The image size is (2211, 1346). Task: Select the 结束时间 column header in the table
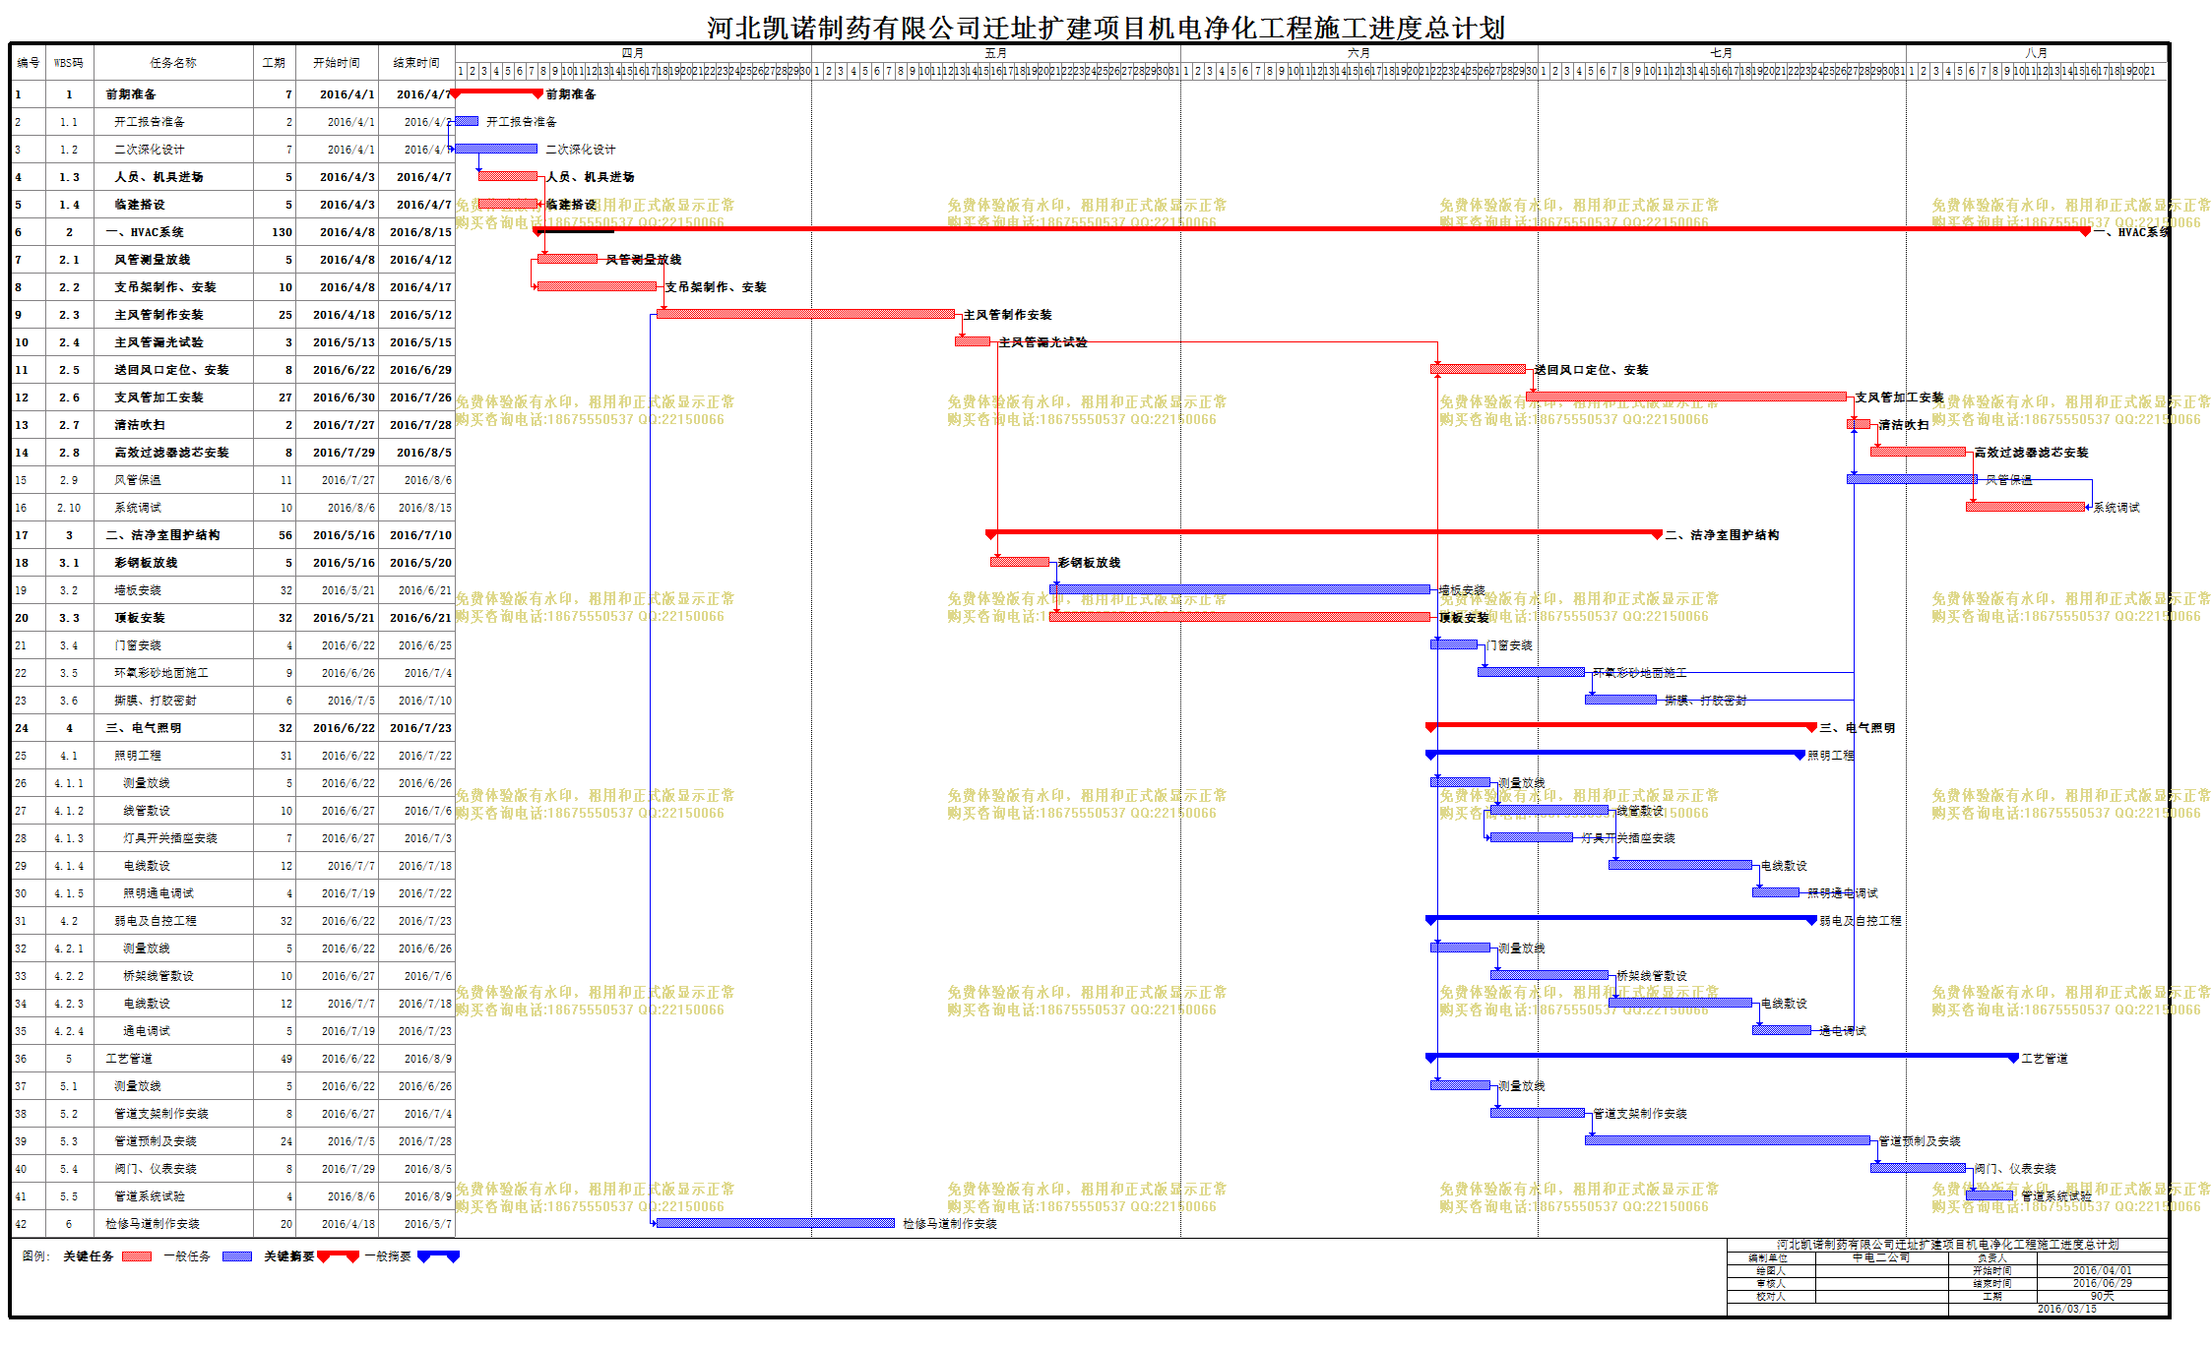tap(416, 62)
